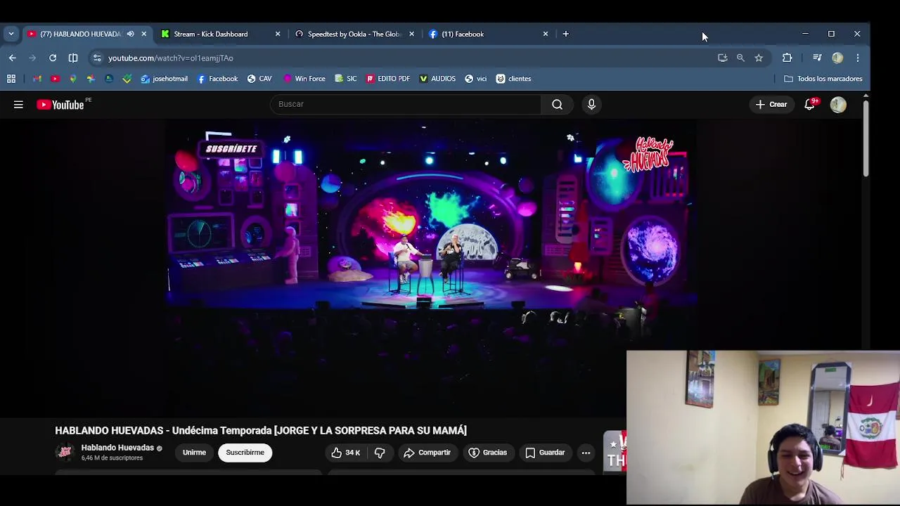900x506 pixels.
Task: Click the page vertical scrollbar thumb
Action: pyautogui.click(x=866, y=138)
